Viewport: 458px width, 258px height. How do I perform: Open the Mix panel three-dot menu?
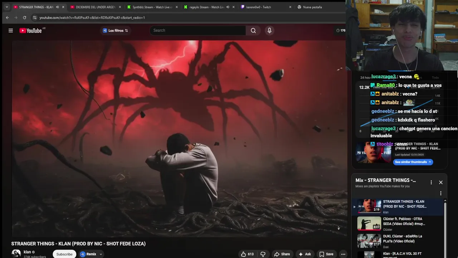(431, 182)
